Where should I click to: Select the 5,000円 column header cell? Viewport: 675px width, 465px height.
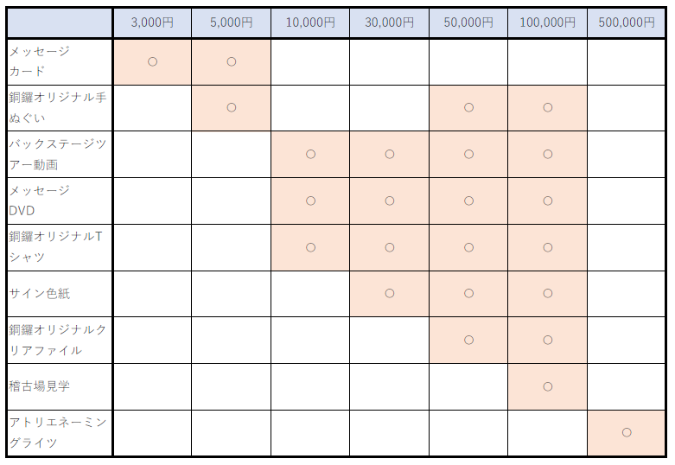click(231, 23)
